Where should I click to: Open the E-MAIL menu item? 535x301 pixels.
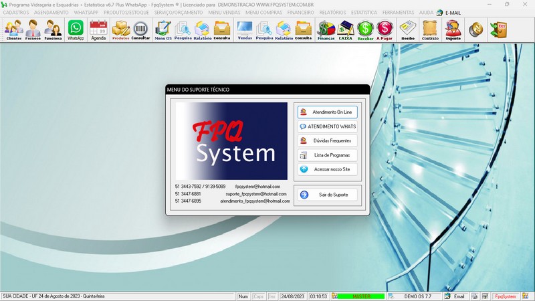pos(449,13)
